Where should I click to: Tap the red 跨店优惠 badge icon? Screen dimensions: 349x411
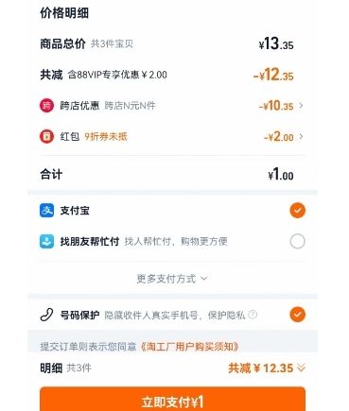tap(46, 106)
